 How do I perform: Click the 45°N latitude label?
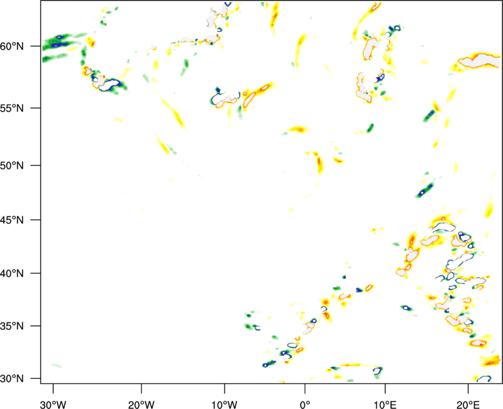[x=12, y=220]
